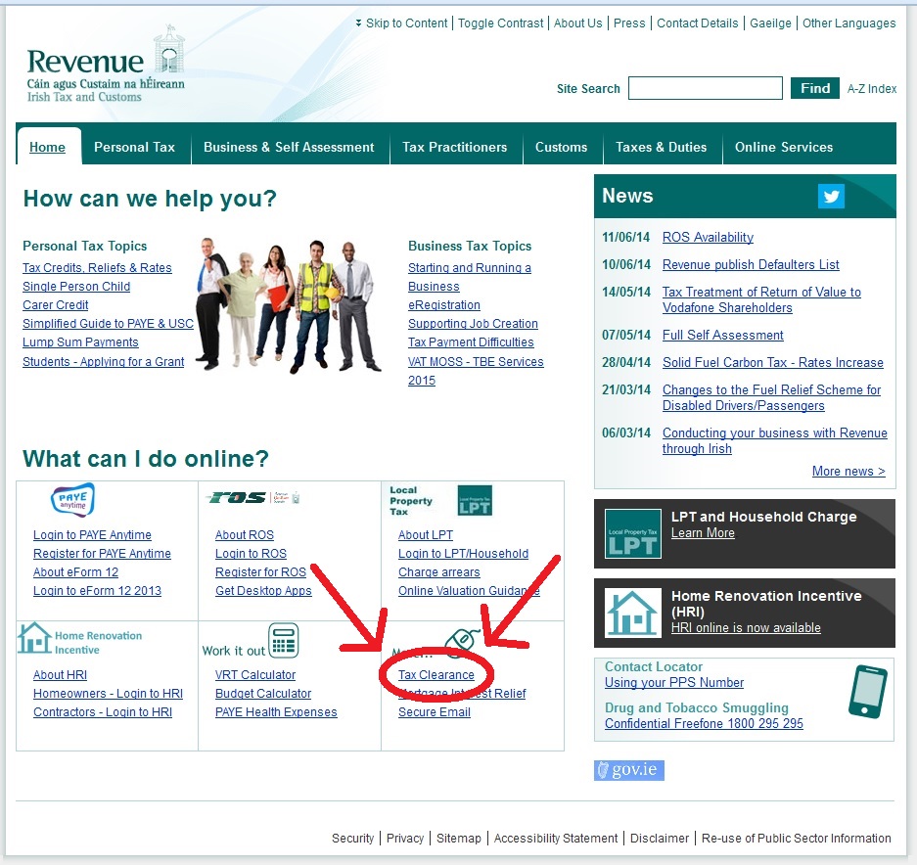The height and width of the screenshot is (865, 917).
Task: Open Simplified Guide to PAYE & USC
Action: pyautogui.click(x=108, y=324)
